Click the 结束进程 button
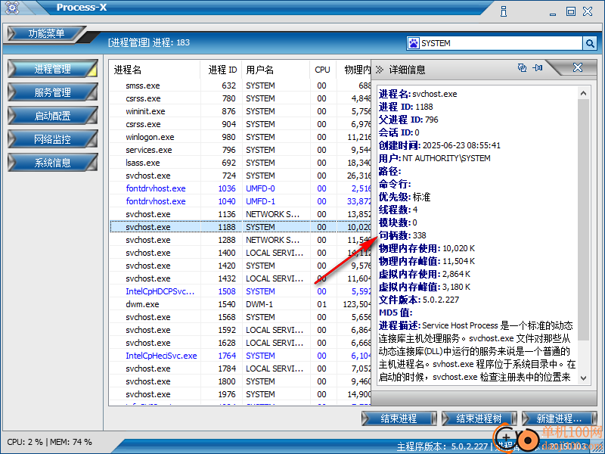The height and width of the screenshot is (454, 605). (x=399, y=418)
